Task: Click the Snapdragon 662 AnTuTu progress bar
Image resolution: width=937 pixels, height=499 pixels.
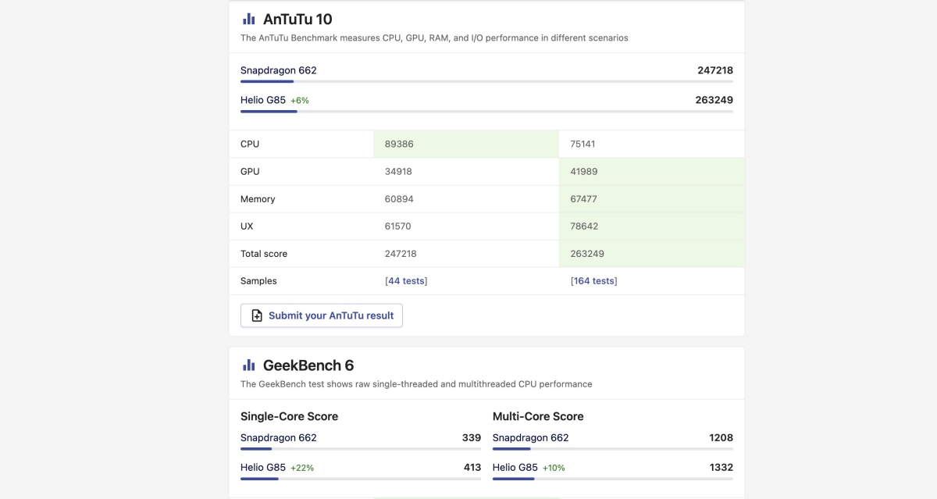Action: click(486, 81)
